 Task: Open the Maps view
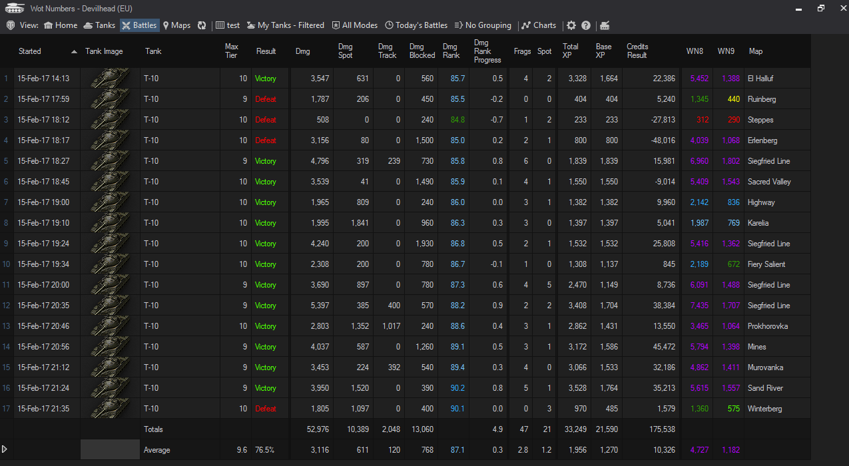176,25
